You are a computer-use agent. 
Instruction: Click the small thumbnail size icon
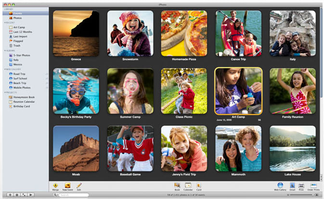[287, 195]
